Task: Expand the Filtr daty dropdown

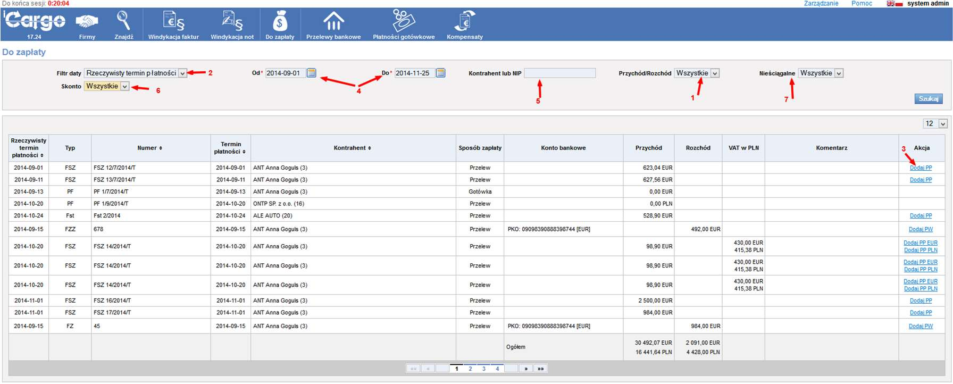Action: pos(182,73)
